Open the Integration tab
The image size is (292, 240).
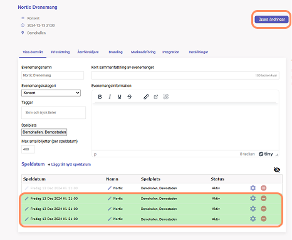(171, 52)
